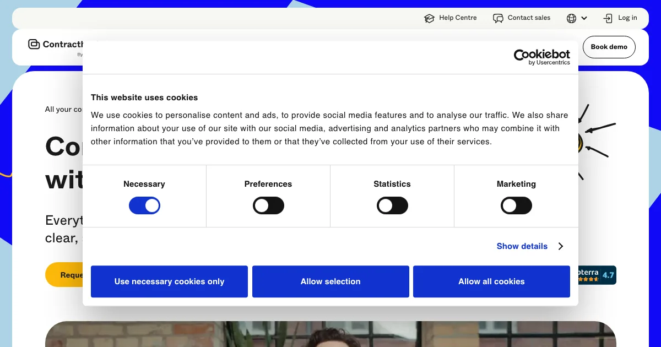Choose Use necessary cookies only
The height and width of the screenshot is (347, 661).
pos(169,281)
